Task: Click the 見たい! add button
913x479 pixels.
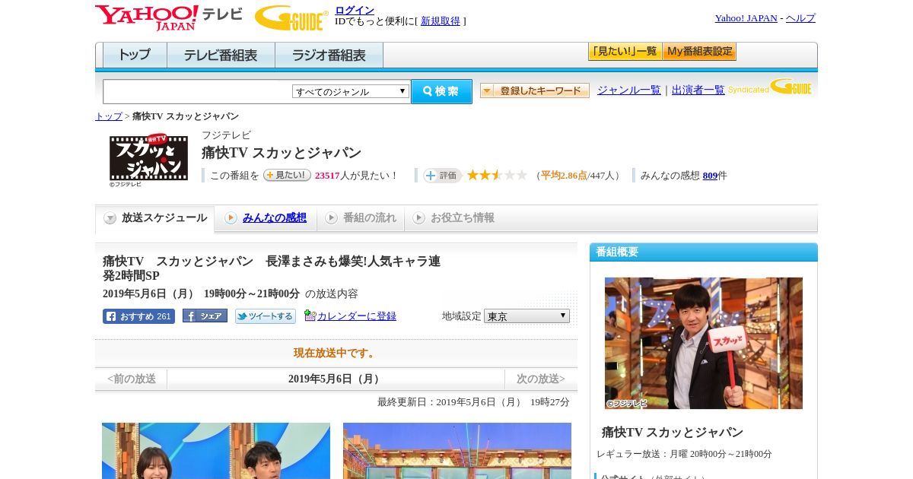Action: click(x=287, y=175)
